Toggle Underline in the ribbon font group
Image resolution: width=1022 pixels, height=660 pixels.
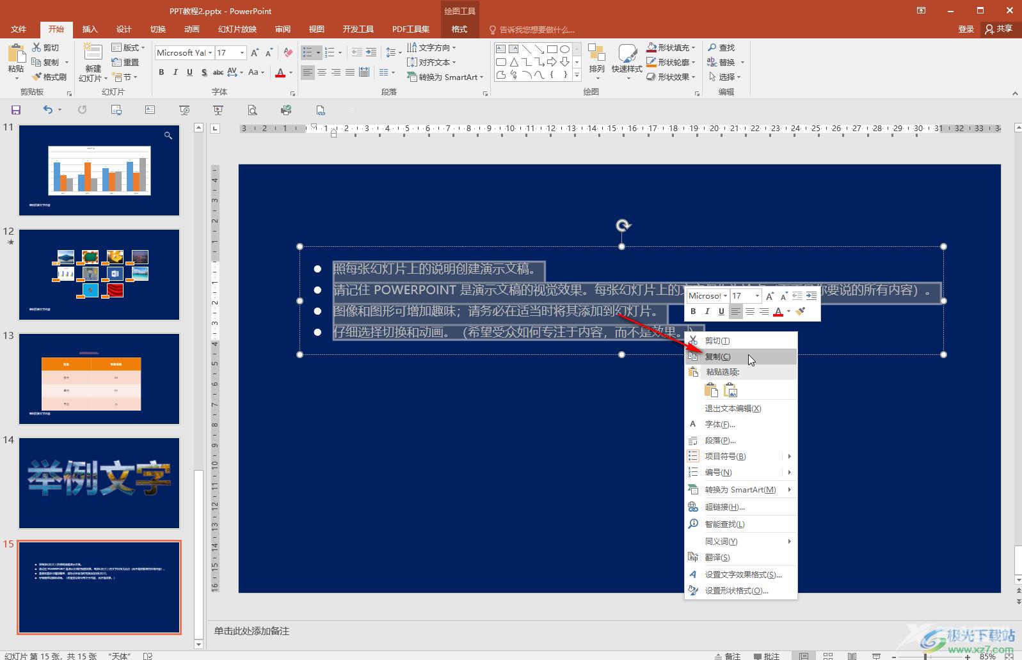[189, 72]
